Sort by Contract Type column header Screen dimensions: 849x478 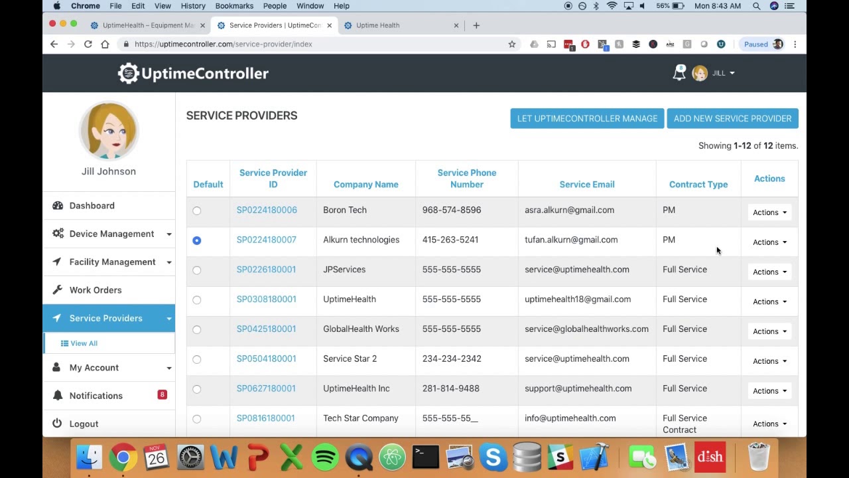(x=698, y=185)
